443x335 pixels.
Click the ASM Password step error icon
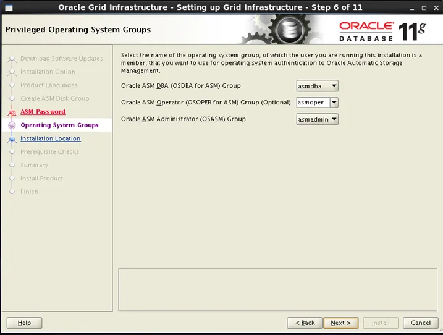tap(12, 112)
